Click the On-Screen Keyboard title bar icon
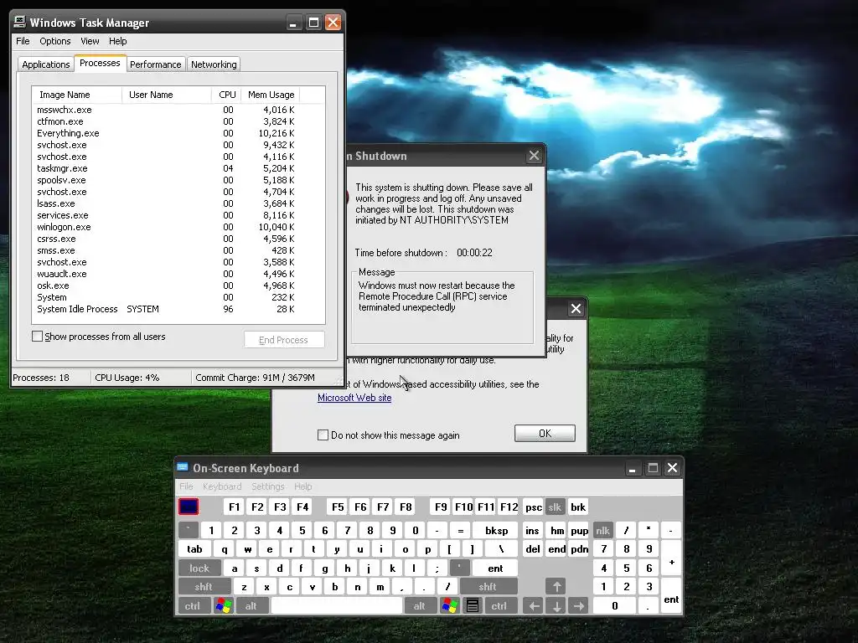Image resolution: width=858 pixels, height=643 pixels. coord(183,467)
